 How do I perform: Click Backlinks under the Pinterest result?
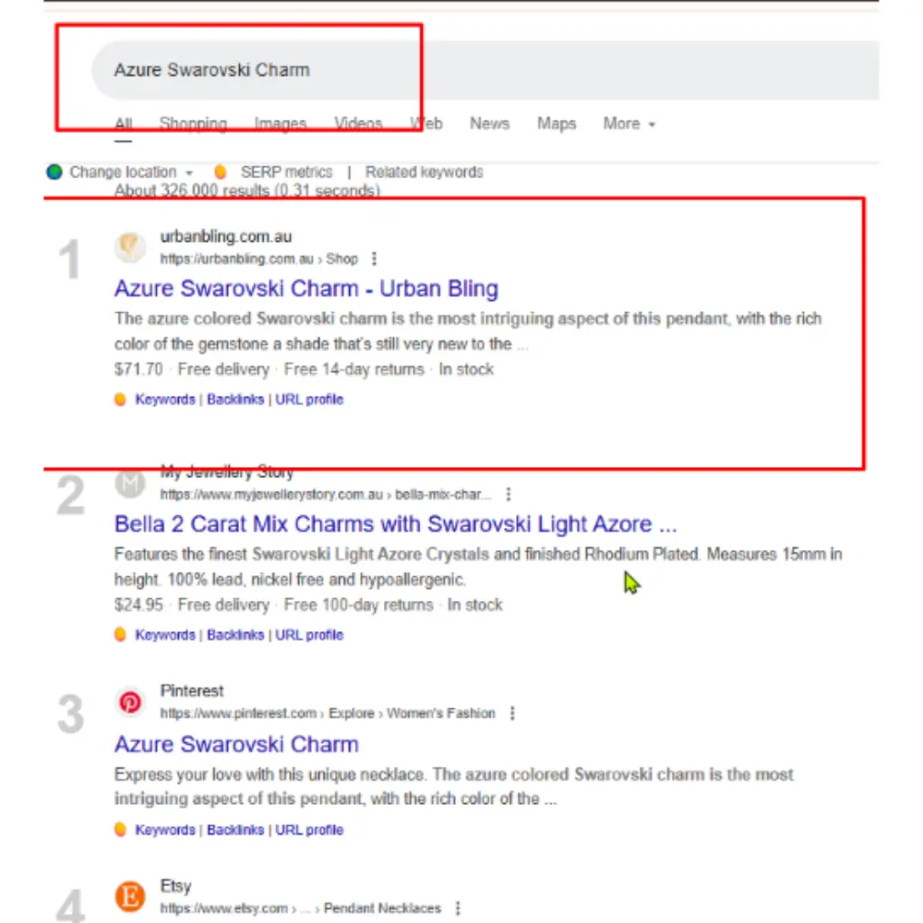[235, 830]
